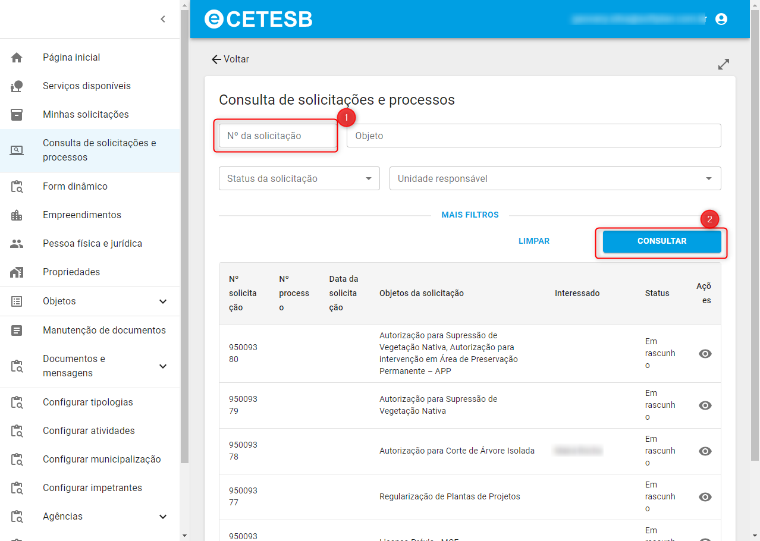Click the people icon for Pessoa física e jurídica
The height and width of the screenshot is (541, 760).
(x=17, y=244)
